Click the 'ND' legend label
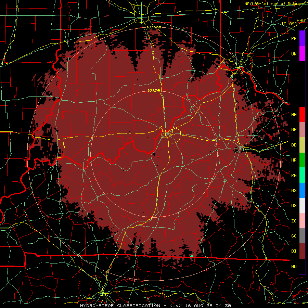This screenshot has height=308, width=308. 294,267
